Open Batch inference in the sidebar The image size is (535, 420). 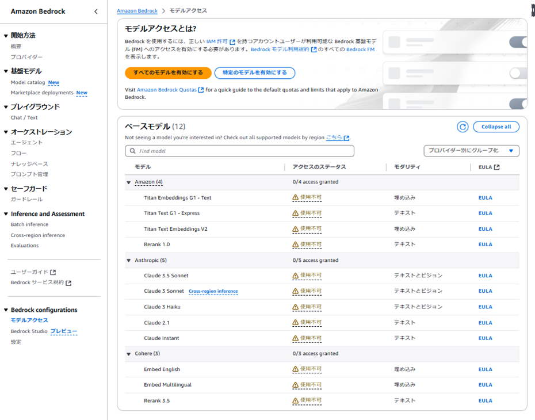[29, 224]
